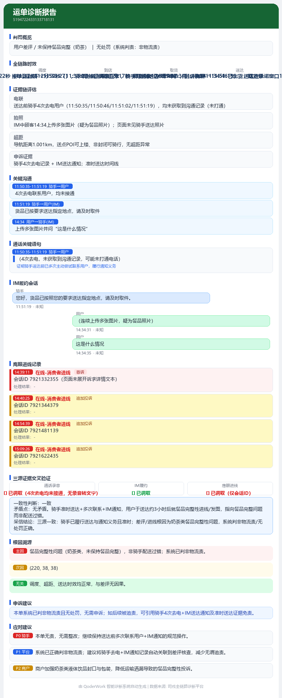Click the 14:34:35 · 未知 message timestamp
Viewport: 282px width, 698px height.
(x=90, y=353)
